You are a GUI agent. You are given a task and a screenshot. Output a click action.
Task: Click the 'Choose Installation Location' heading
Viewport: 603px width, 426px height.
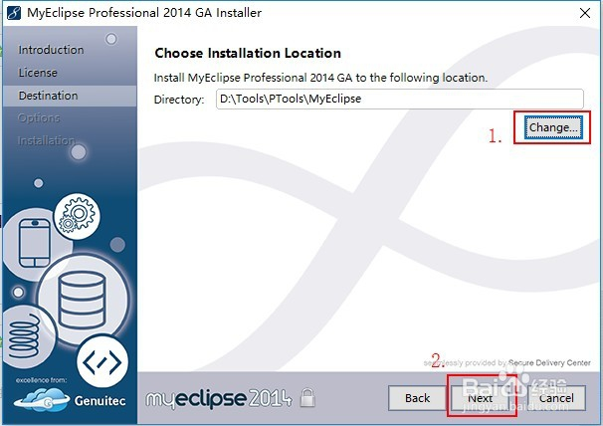248,53
